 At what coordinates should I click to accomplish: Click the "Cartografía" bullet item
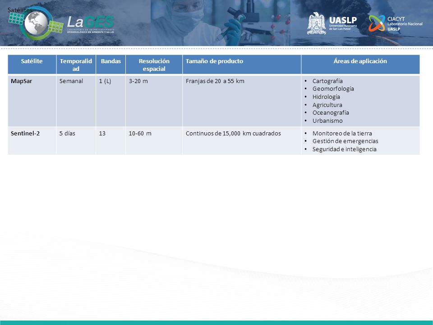point(327,81)
